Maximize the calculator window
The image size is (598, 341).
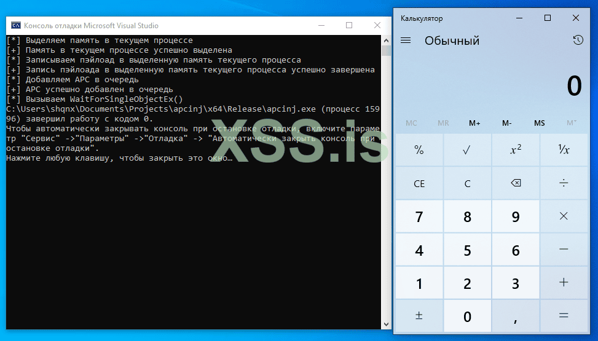[x=548, y=18]
